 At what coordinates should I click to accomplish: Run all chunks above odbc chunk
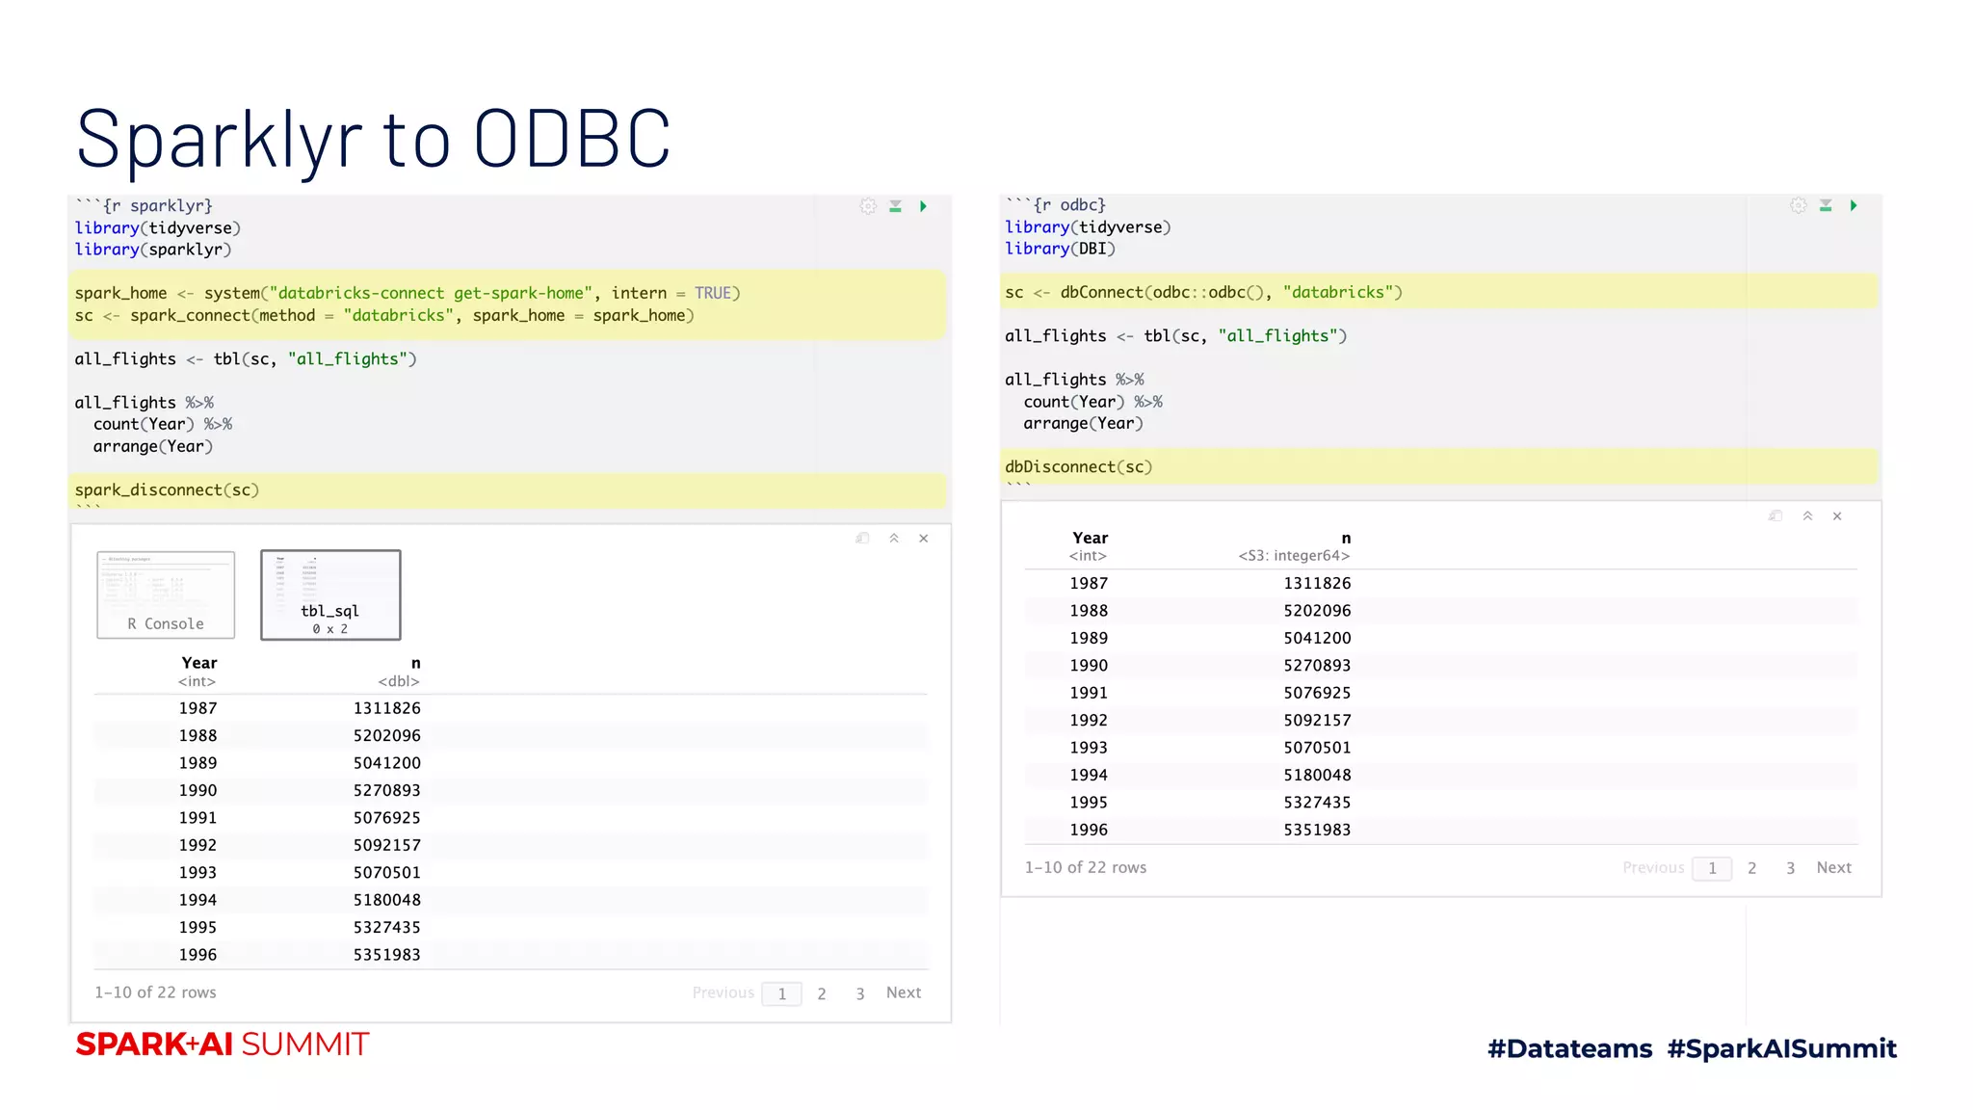(x=1825, y=205)
